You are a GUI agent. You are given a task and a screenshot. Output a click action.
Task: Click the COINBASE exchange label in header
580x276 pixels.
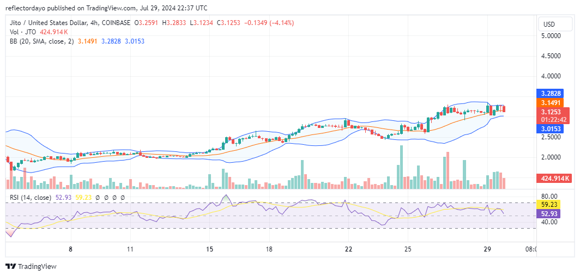(x=116, y=23)
